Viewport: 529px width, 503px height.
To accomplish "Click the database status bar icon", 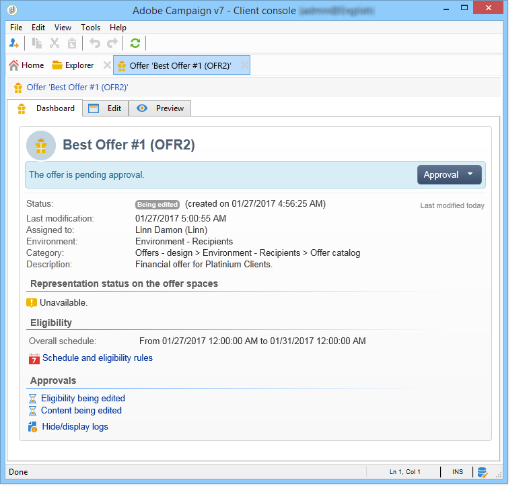I will tap(483, 472).
